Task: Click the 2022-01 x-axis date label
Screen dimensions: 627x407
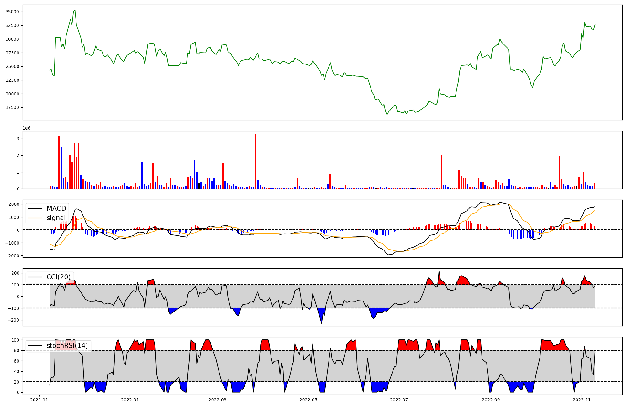Action: (130, 400)
